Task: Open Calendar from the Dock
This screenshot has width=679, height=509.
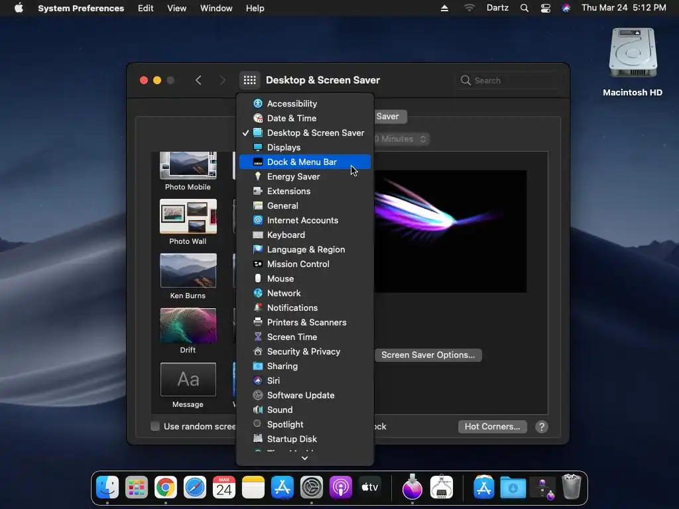Action: pyautogui.click(x=224, y=487)
